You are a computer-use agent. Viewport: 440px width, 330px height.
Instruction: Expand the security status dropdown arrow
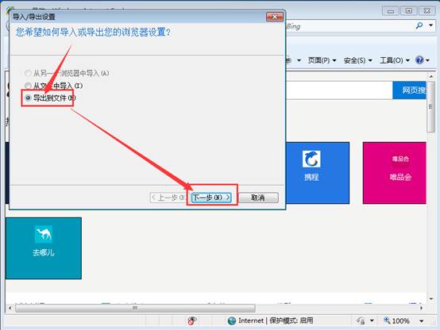[372, 320]
